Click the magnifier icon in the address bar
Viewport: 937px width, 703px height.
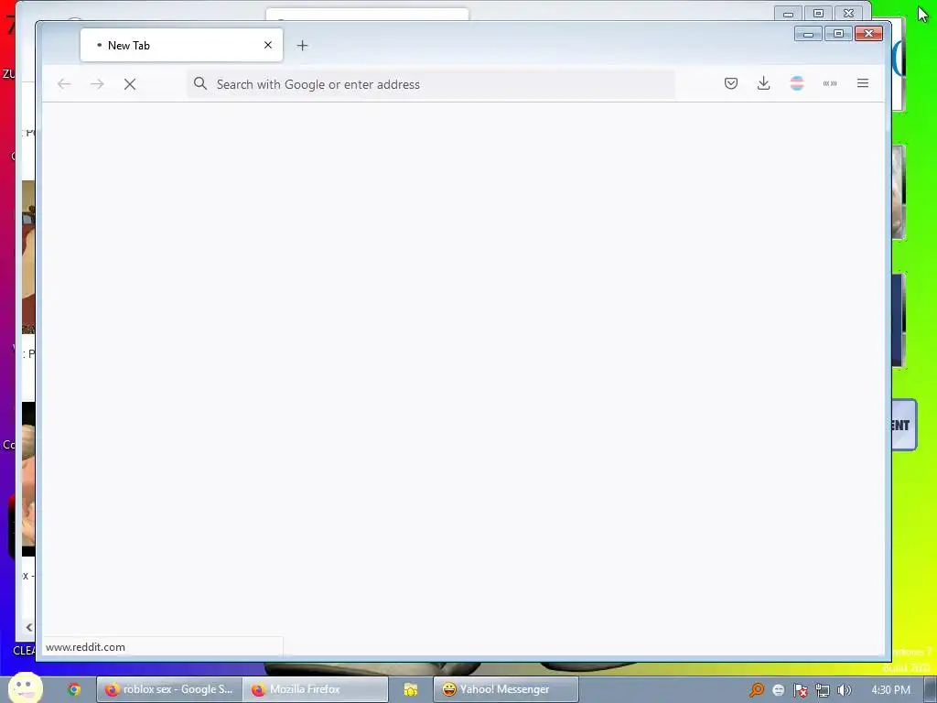(x=200, y=83)
